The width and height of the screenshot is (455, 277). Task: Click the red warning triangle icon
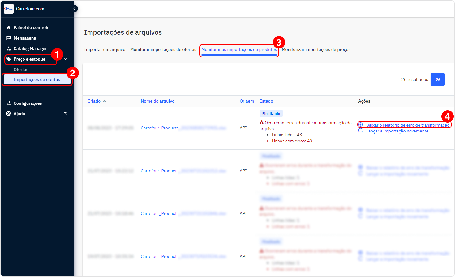coord(262,123)
